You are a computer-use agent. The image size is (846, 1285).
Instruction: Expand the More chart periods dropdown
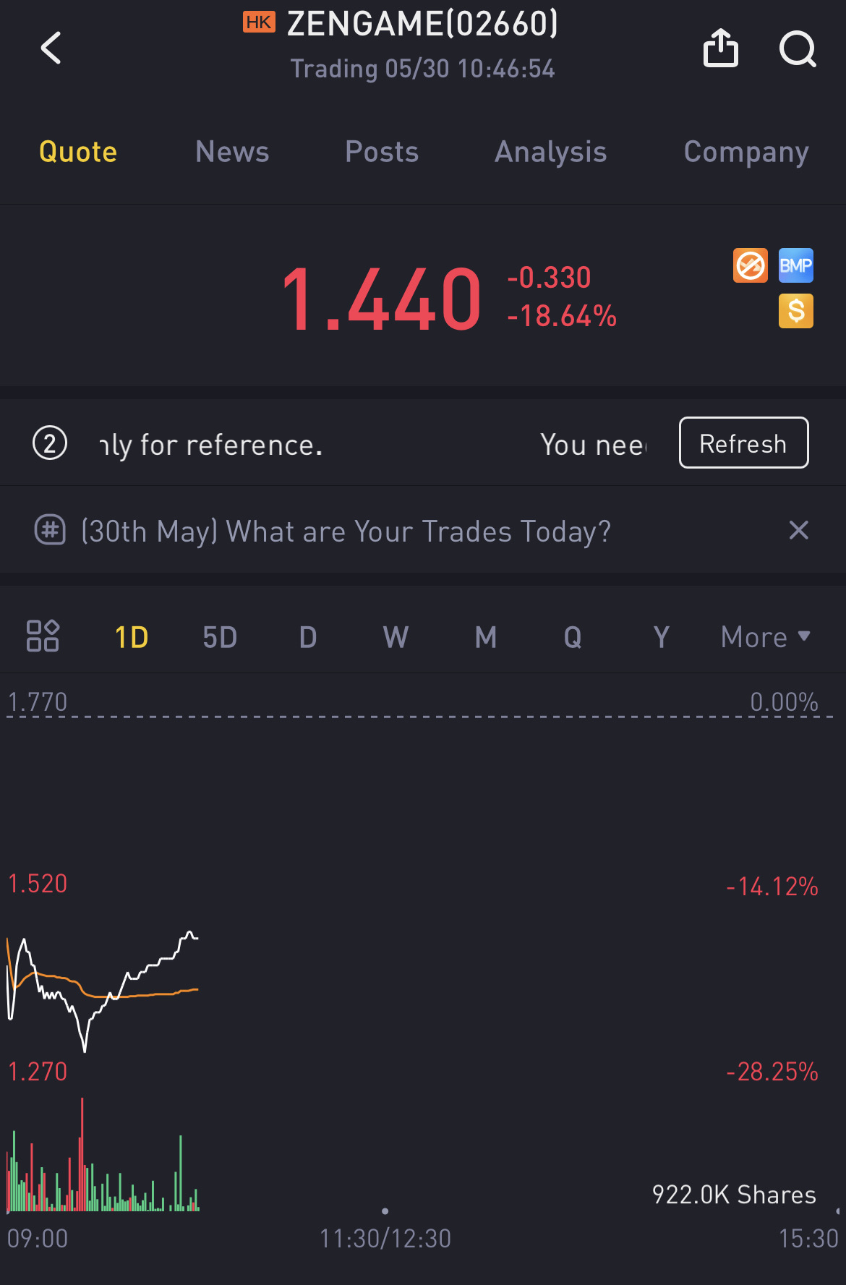[766, 637]
